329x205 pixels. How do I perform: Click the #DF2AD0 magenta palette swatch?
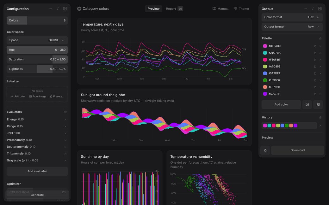click(x=265, y=46)
